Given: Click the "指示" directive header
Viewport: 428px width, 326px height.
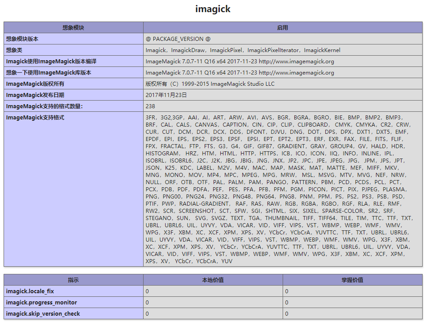Looking at the screenshot, I should tap(74, 280).
